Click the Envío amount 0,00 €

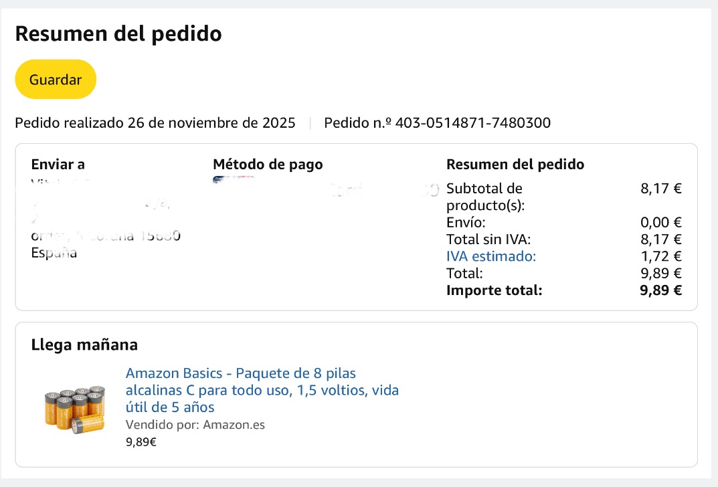point(660,223)
